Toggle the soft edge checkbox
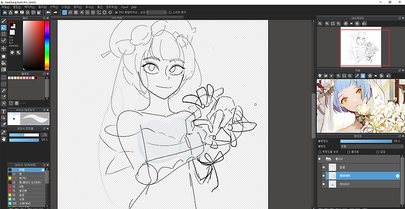Viewport: 405px width, 209px height. tap(170, 12)
